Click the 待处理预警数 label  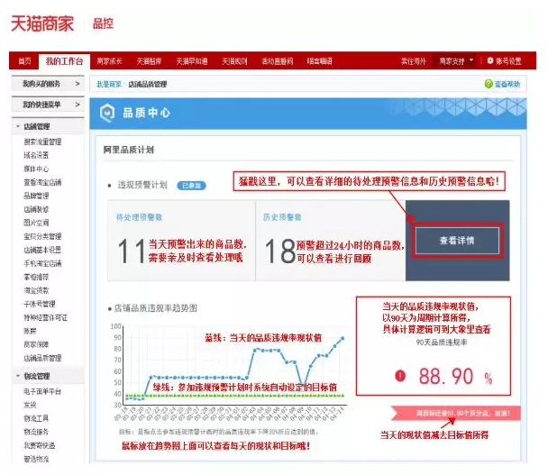139,217
